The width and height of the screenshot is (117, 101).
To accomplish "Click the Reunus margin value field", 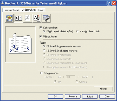I will (70, 77).
